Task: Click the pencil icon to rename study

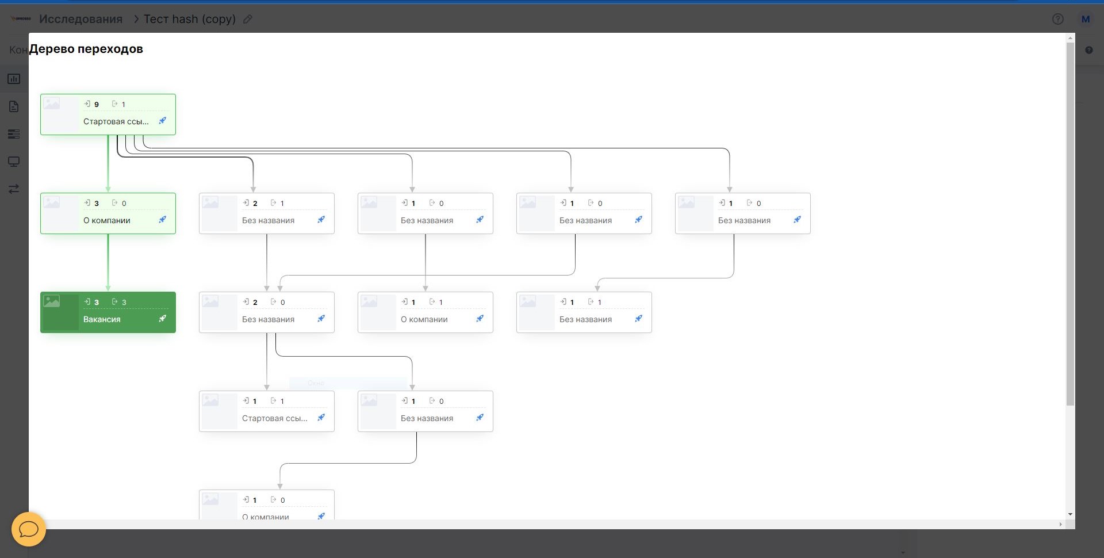Action: pos(248,19)
